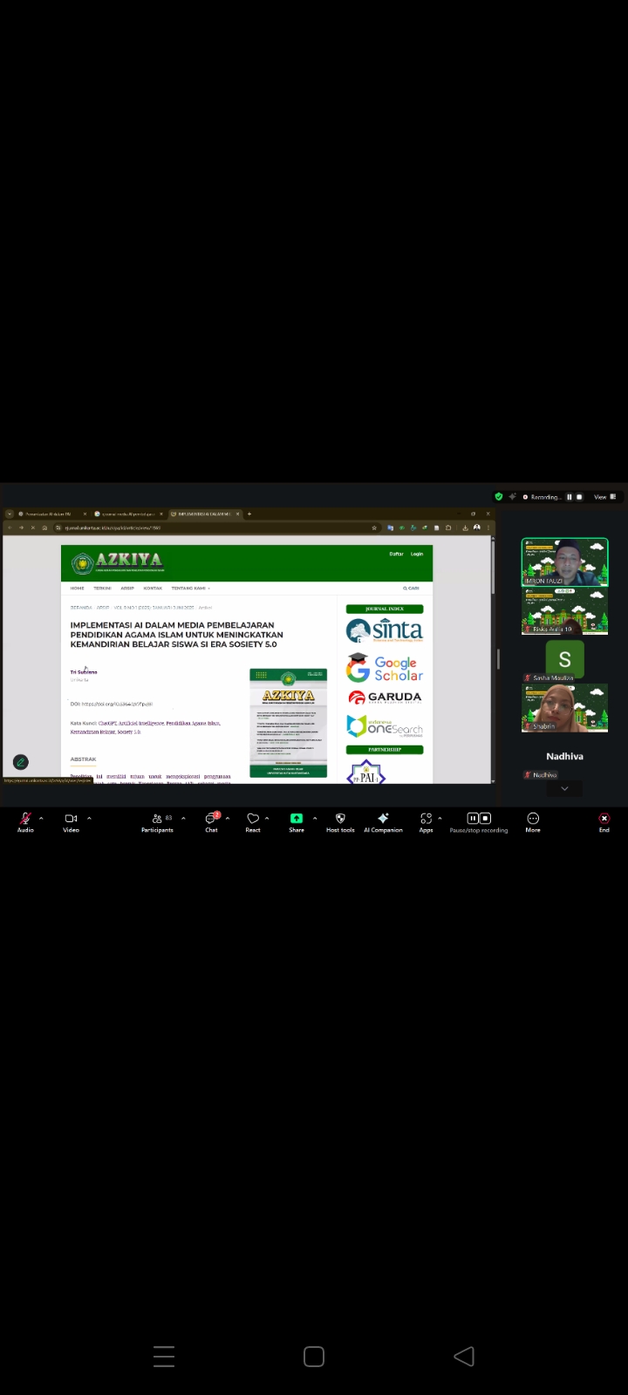End the Zoom meeting
The image size is (628, 1395).
604,822
